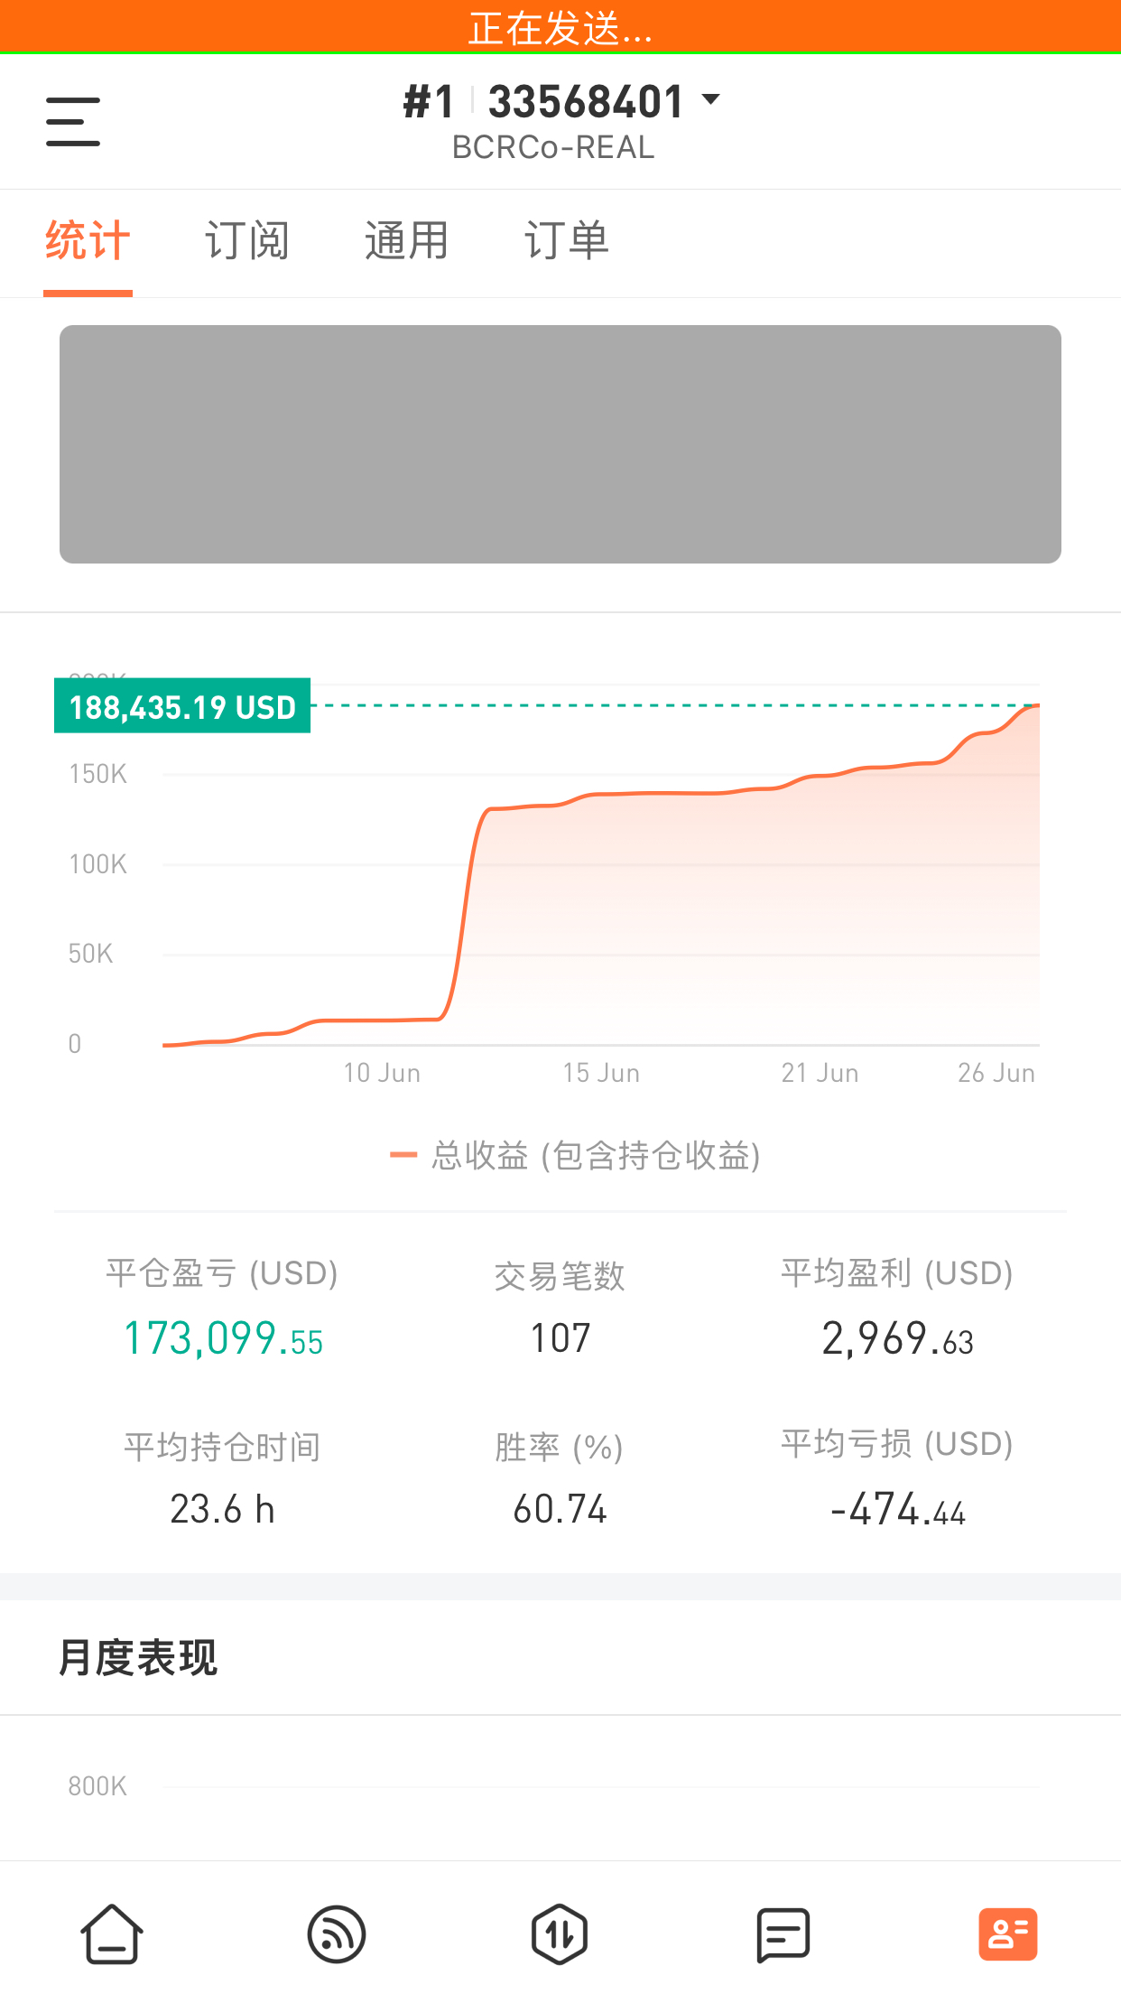
Task: Open the signal feed icon
Action: (337, 1934)
